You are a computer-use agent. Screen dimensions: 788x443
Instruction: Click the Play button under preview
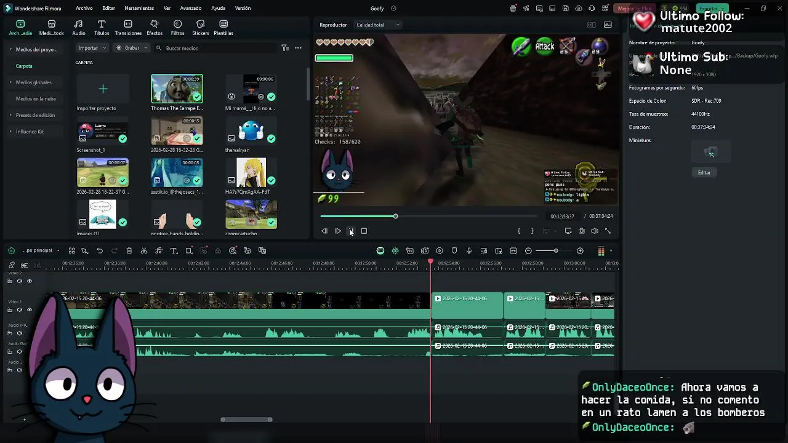pyautogui.click(x=338, y=231)
